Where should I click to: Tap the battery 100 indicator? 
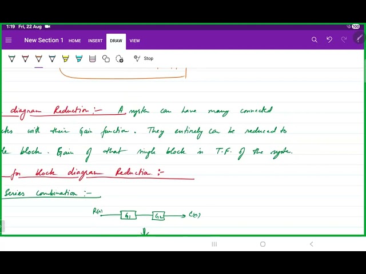[x=356, y=27]
